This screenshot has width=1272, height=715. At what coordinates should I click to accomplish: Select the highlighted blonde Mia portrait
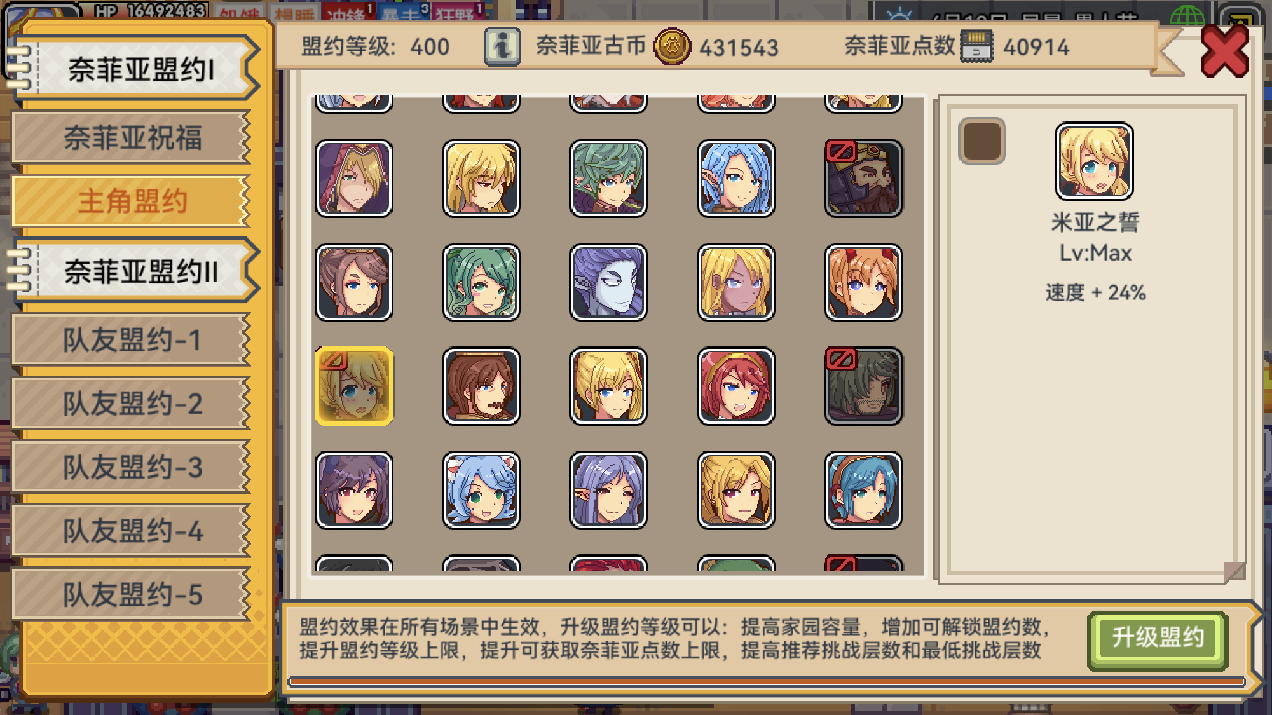pos(354,386)
